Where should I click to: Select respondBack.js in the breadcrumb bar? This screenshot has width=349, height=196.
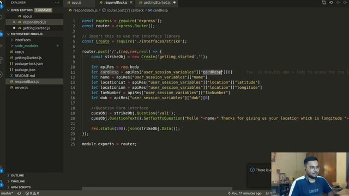pyautogui.click(x=85, y=10)
